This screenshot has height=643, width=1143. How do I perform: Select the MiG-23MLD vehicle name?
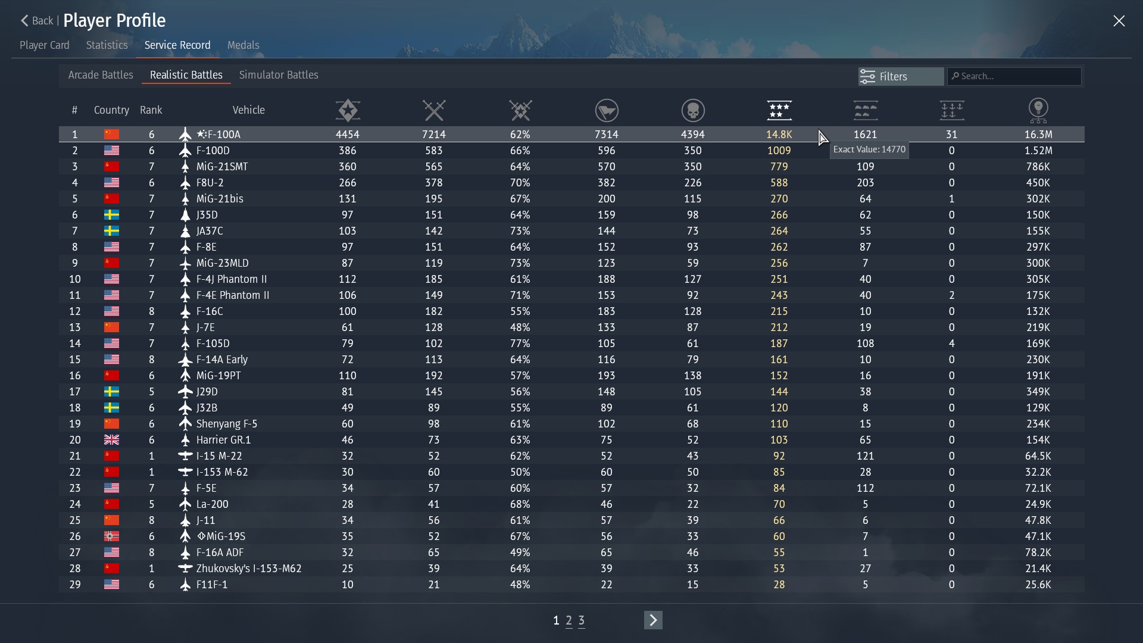click(223, 263)
